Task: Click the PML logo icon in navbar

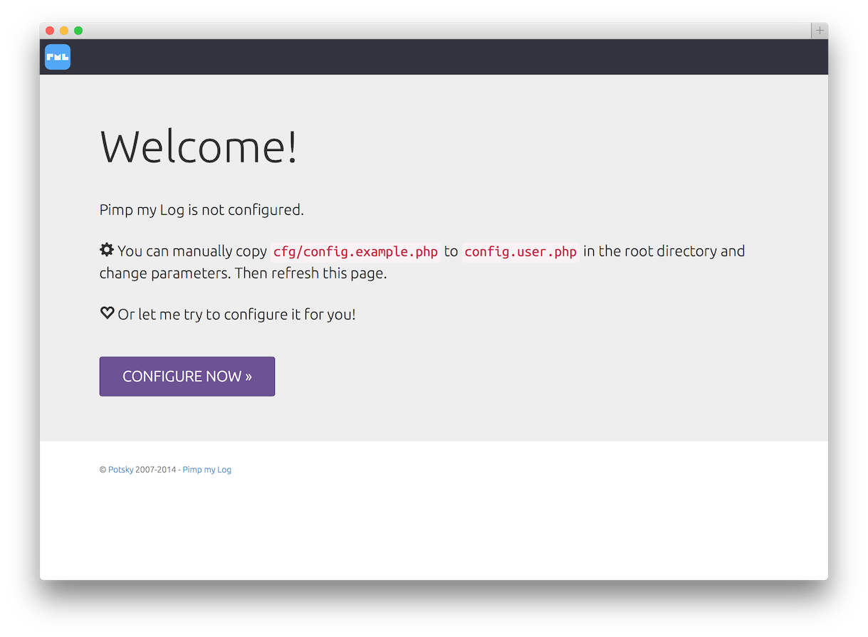Action: click(x=58, y=57)
